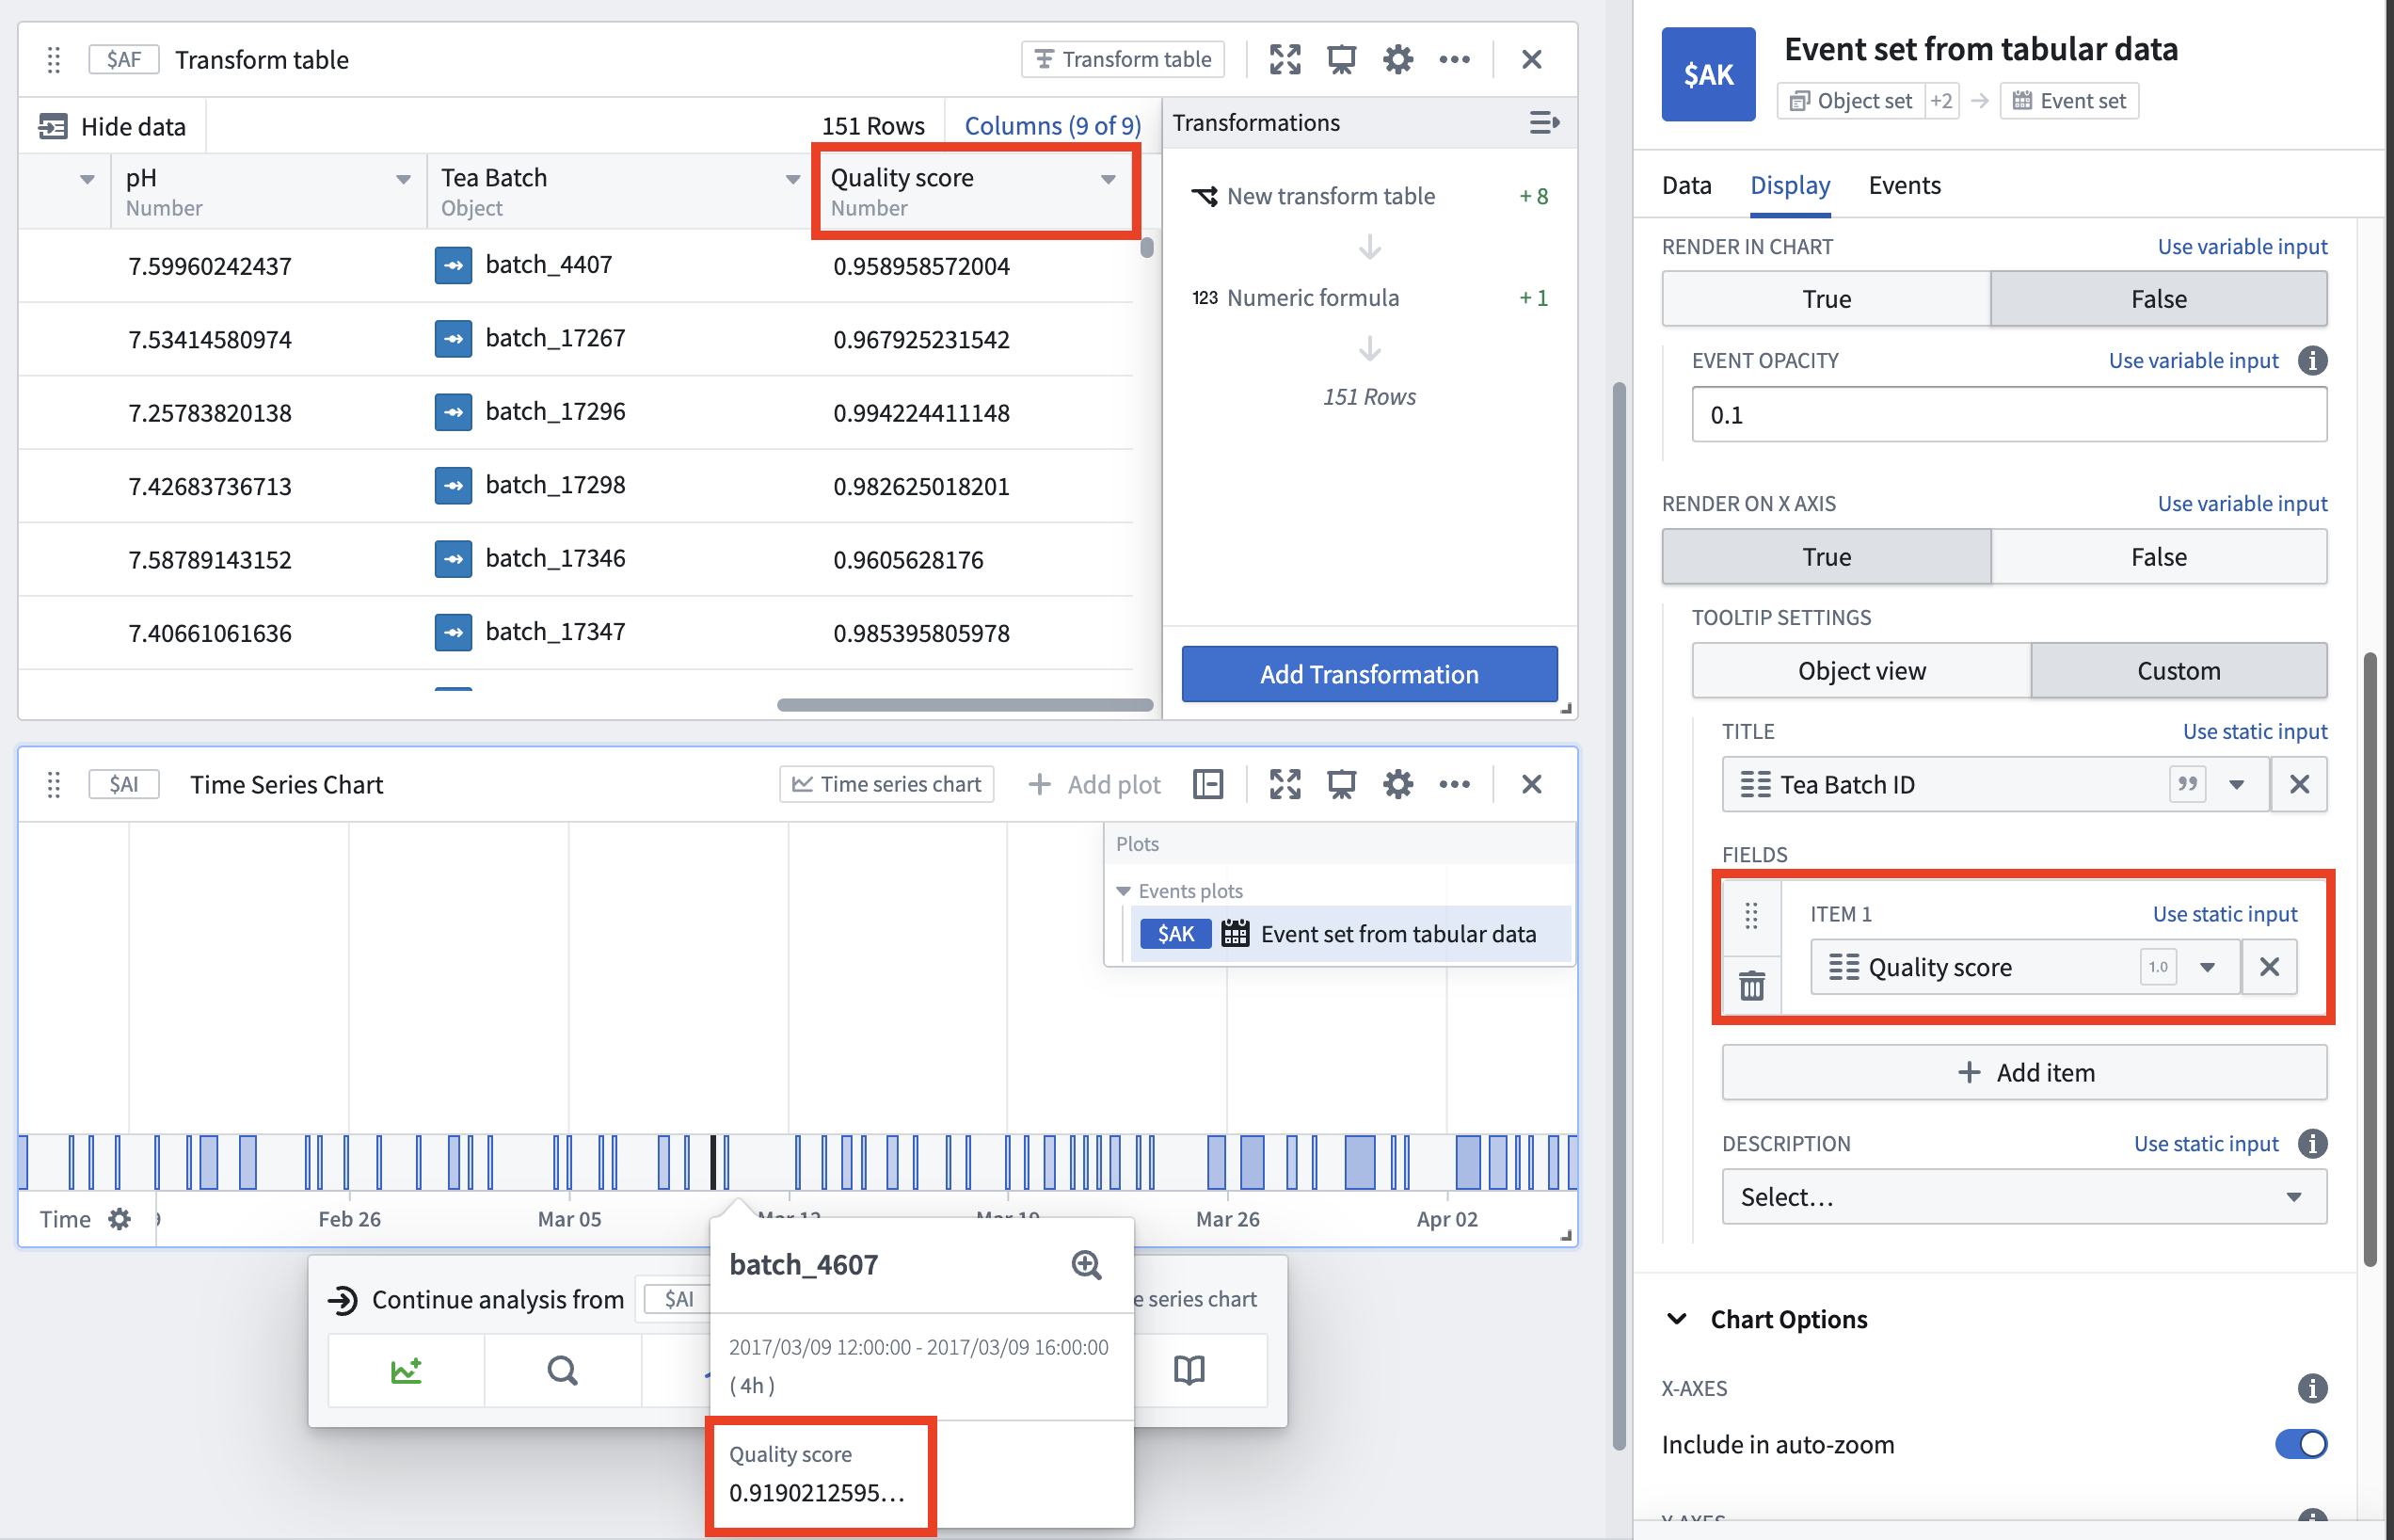Click Time axis settings gear
The image size is (2394, 1540).
120,1219
